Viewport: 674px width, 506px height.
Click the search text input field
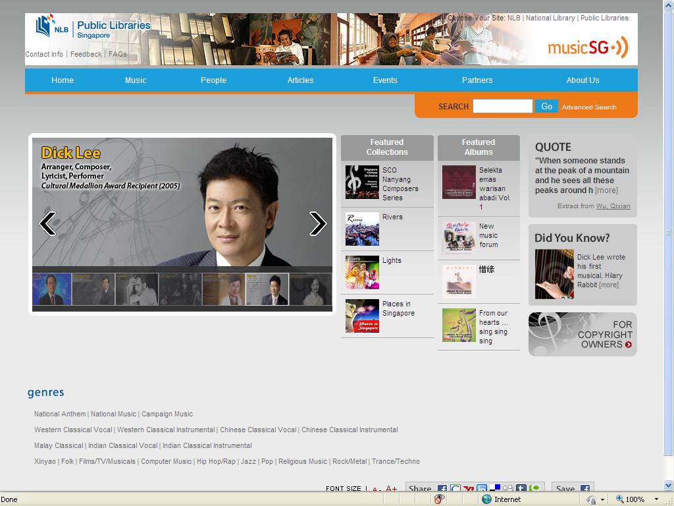502,106
